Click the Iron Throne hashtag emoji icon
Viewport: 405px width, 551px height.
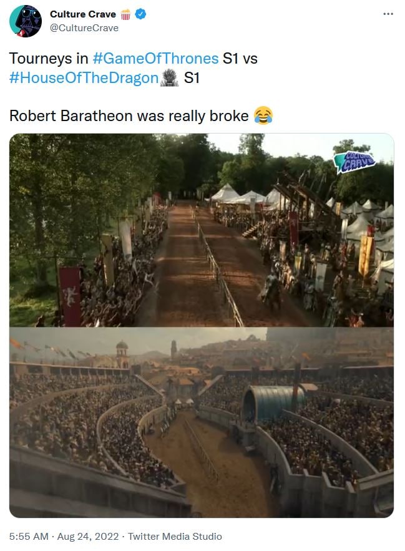coord(170,77)
